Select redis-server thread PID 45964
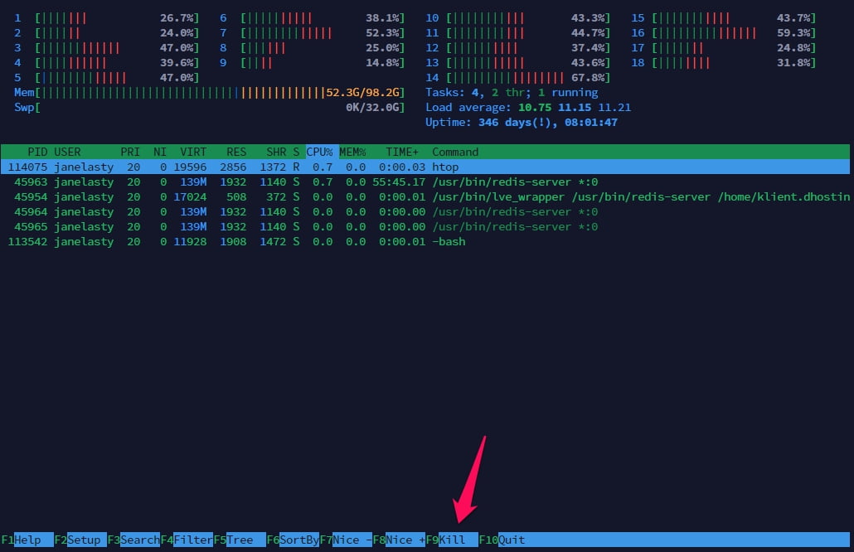854x552 pixels. tap(425, 211)
